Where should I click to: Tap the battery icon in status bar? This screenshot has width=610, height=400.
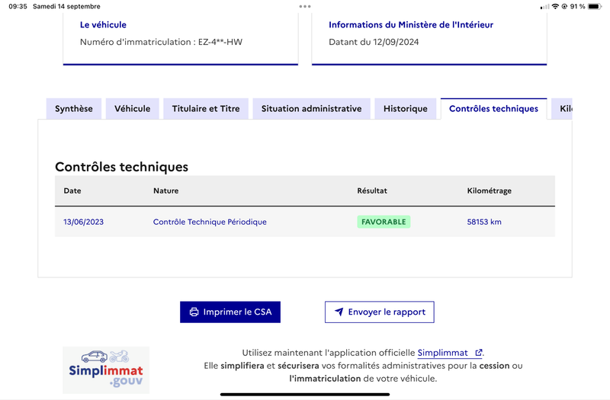(x=595, y=6)
